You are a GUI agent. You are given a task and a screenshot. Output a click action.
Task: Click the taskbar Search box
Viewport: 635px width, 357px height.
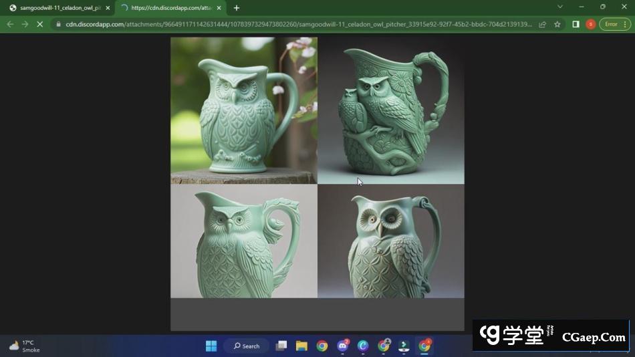click(x=247, y=346)
